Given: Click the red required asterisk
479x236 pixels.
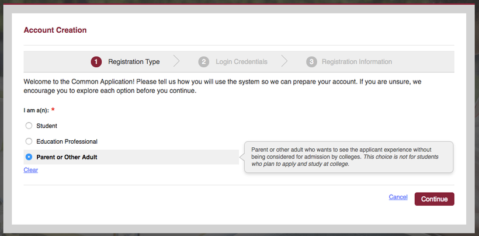Looking at the screenshot, I should point(53,110).
